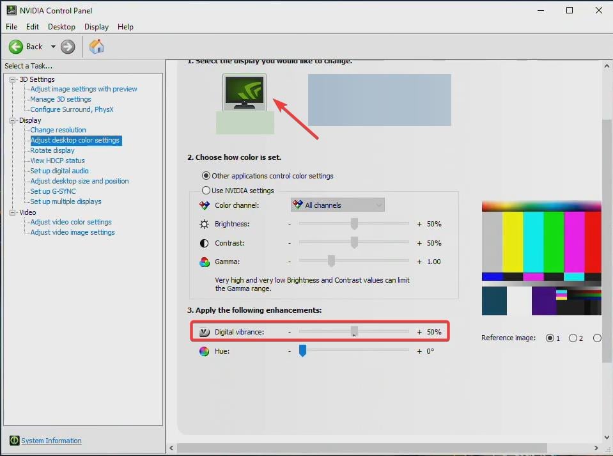Open View HDCP status
This screenshot has width=613, height=456.
pos(58,161)
